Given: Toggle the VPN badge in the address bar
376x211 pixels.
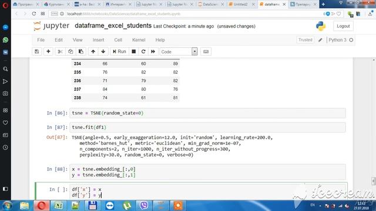Looking at the screenshot, I should click(x=55, y=14).
